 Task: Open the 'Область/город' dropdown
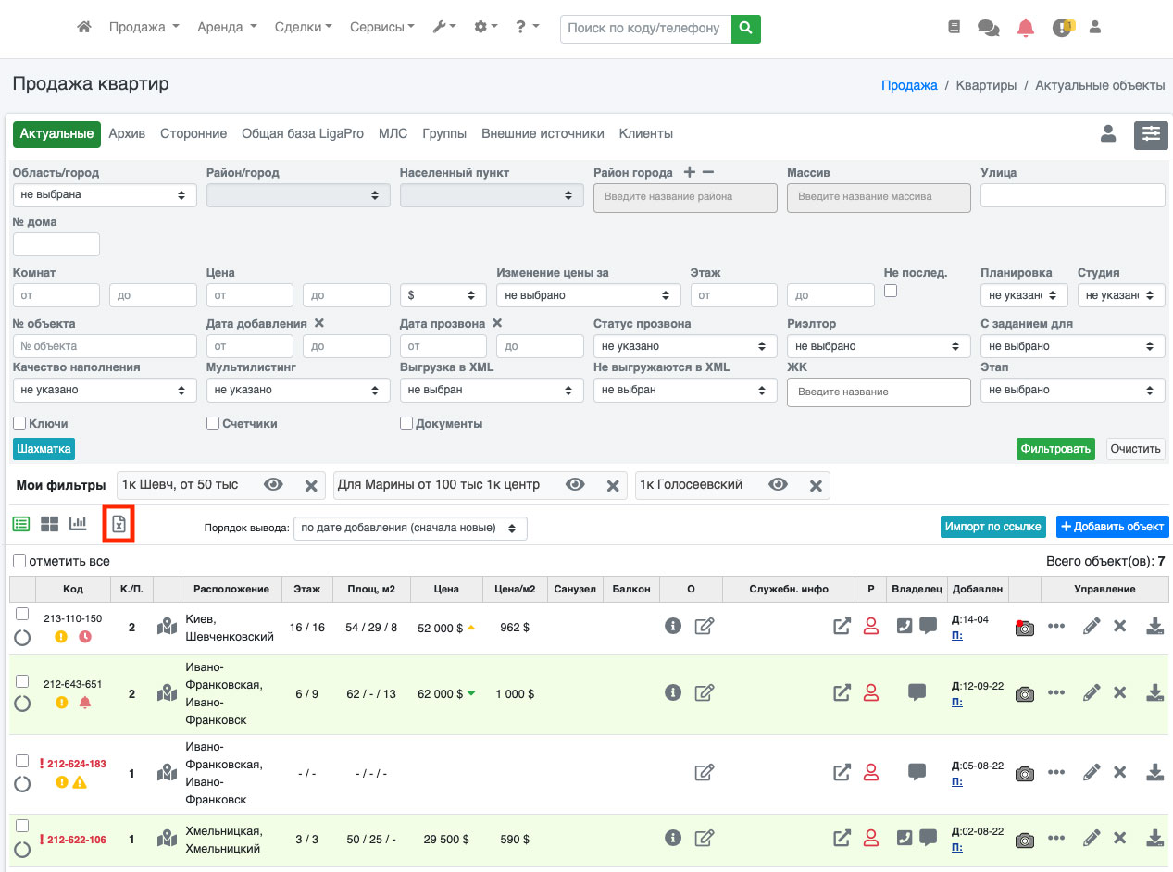click(x=105, y=195)
